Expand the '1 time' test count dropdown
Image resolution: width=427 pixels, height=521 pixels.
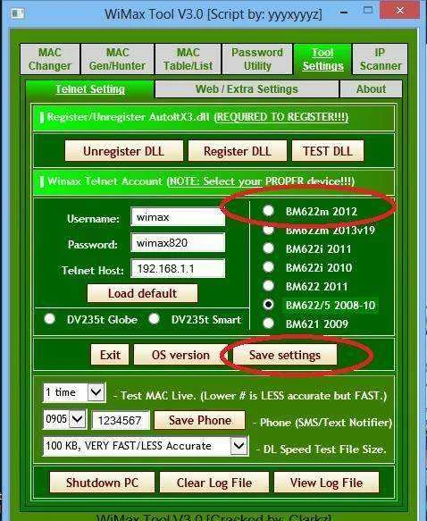(x=96, y=392)
